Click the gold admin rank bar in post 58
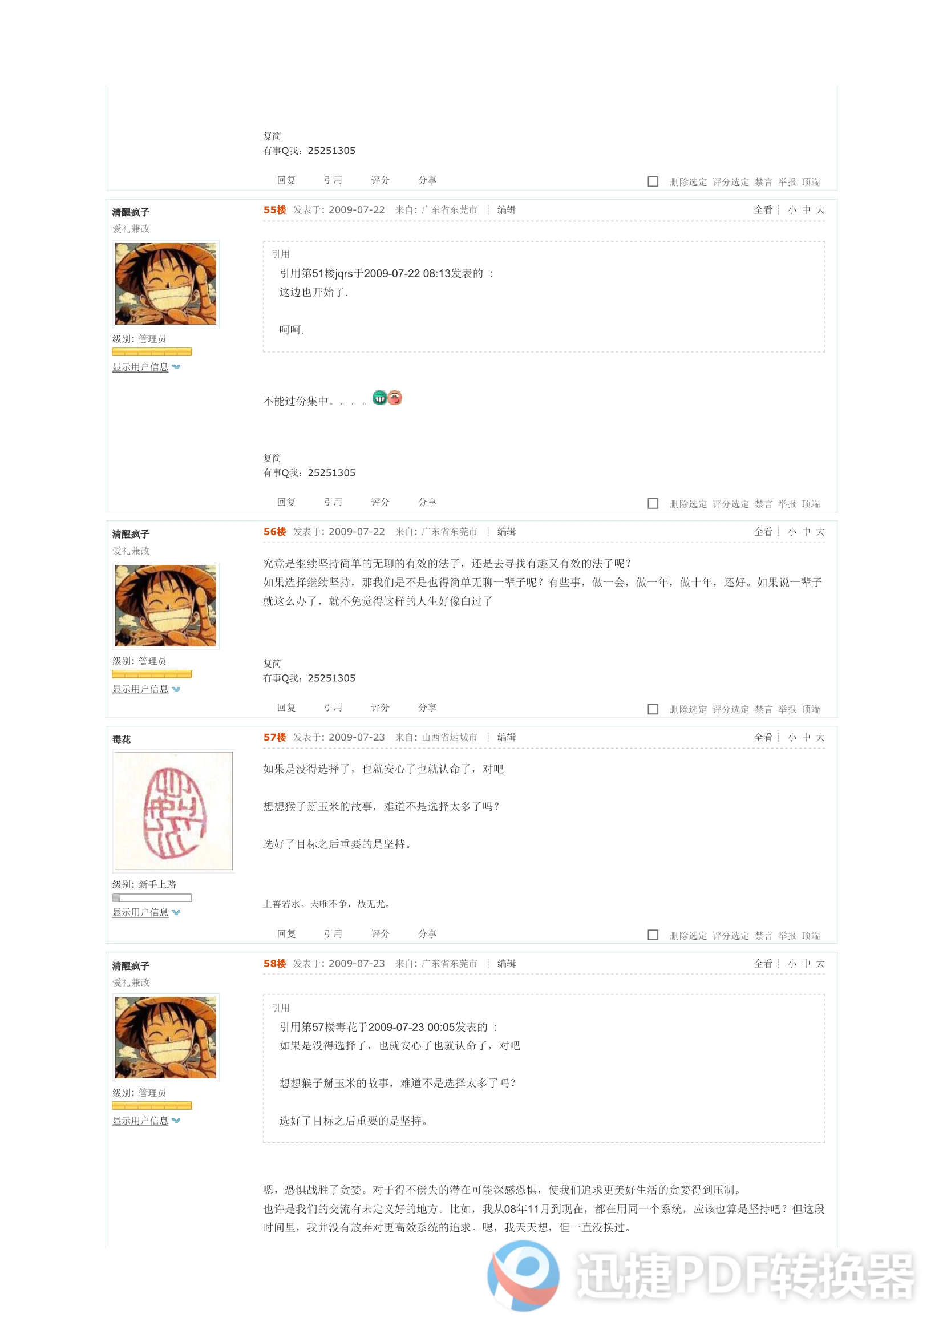Image resolution: width=943 pixels, height=1334 pixels. coord(152,1106)
